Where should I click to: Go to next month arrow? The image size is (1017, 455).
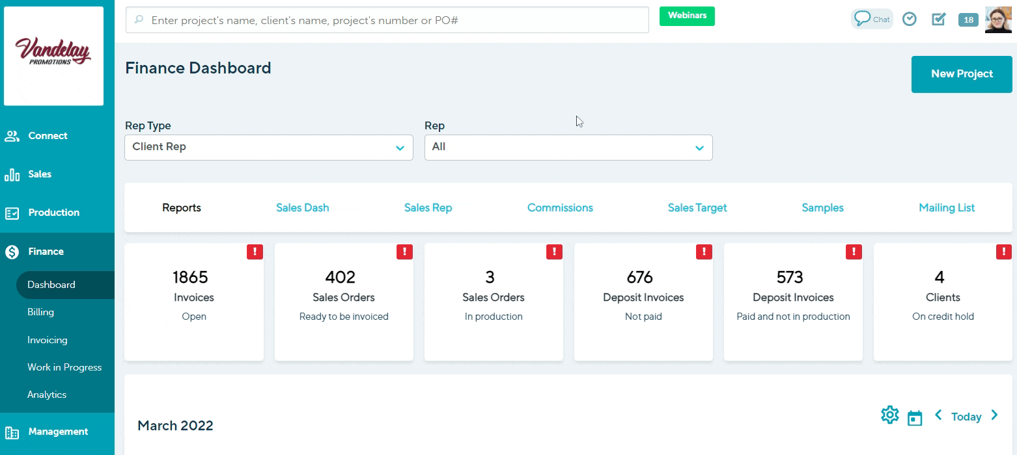tap(994, 415)
